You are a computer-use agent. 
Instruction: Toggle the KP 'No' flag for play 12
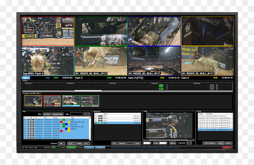pos(32,124)
